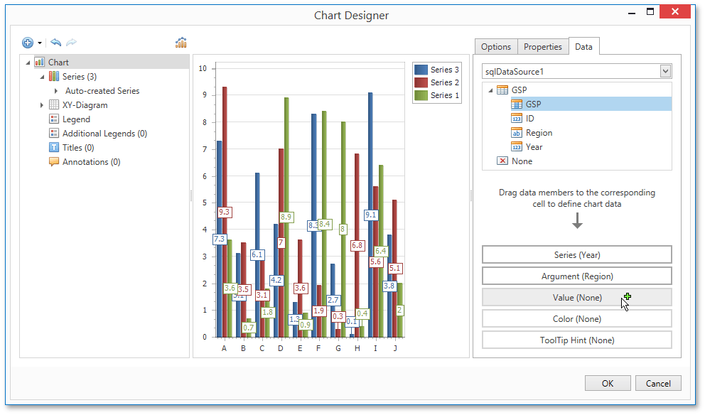Click the Annotations speech-bubble icon
The height and width of the screenshot is (415, 705).
point(53,161)
